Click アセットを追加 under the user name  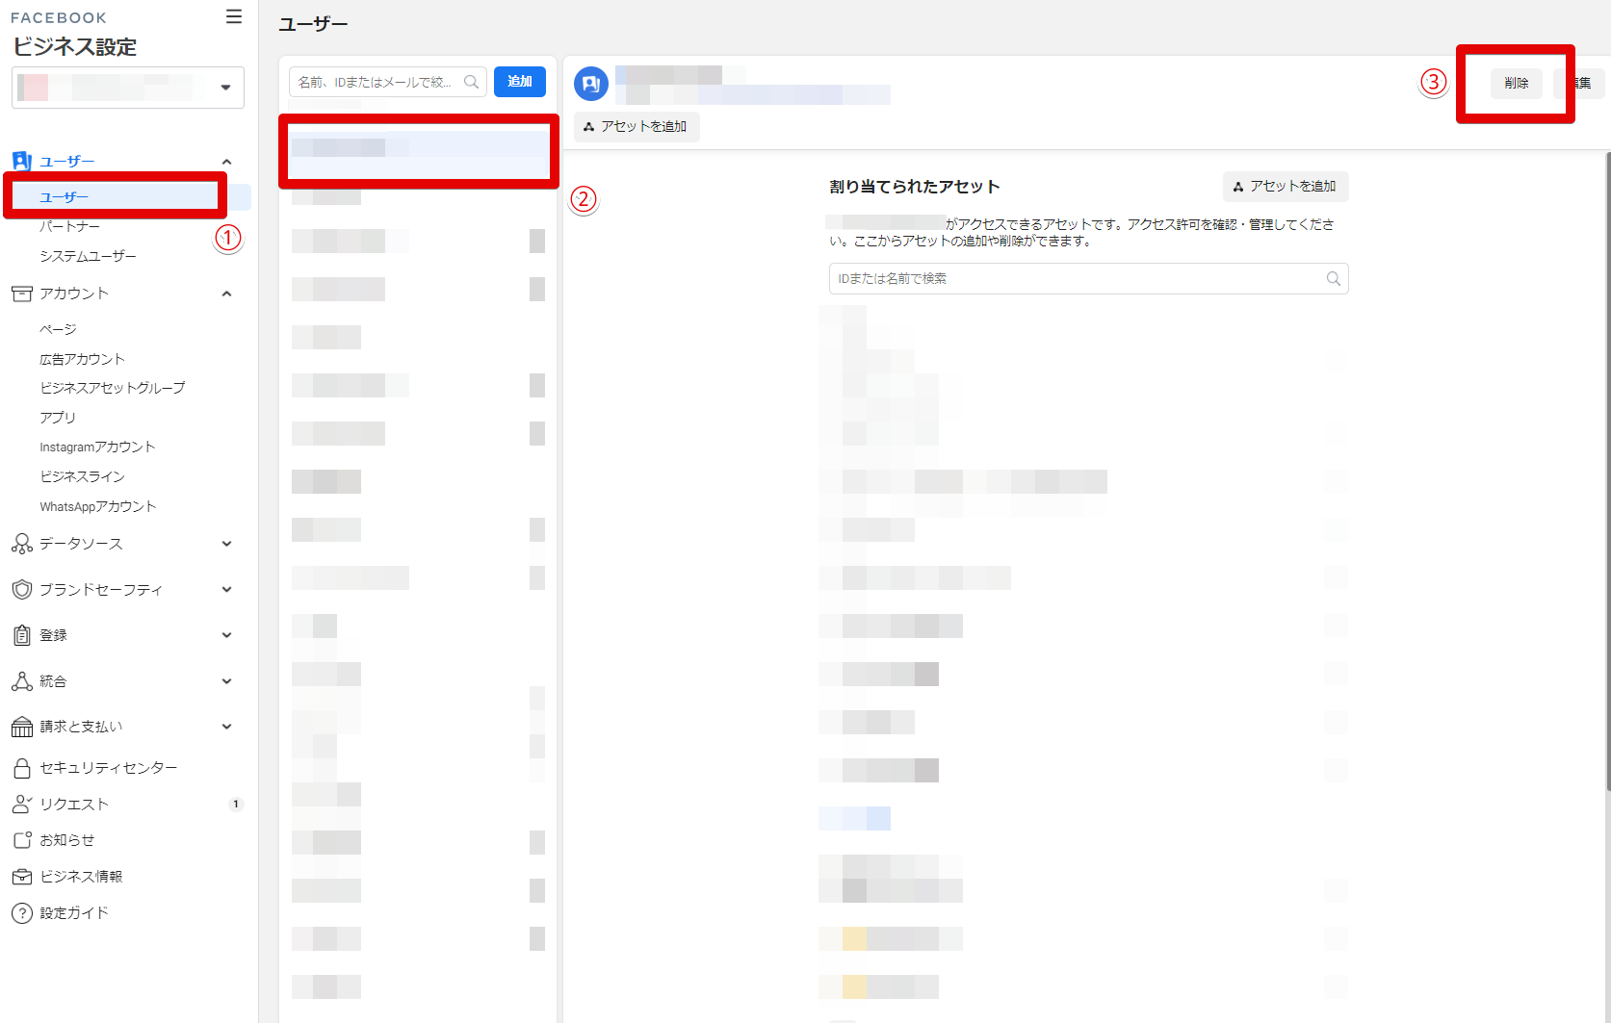click(636, 127)
